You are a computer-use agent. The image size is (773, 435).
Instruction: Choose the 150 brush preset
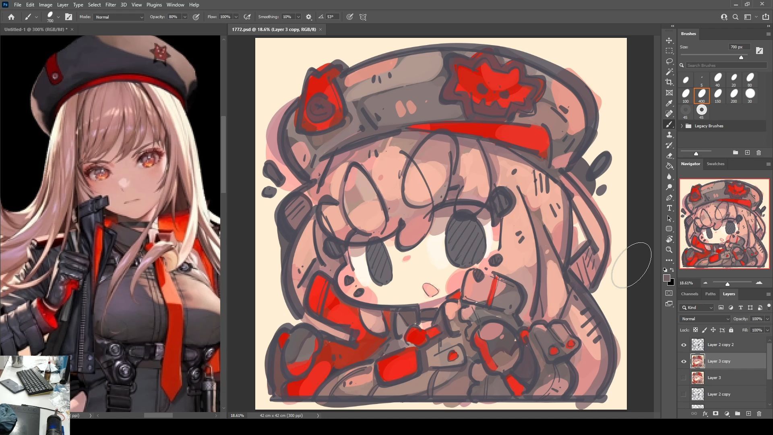pyautogui.click(x=718, y=96)
